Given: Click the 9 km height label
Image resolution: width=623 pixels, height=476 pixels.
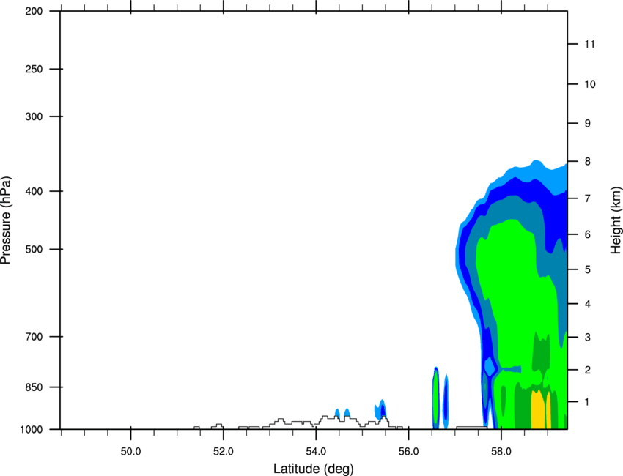Looking at the screenshot, I should 588,124.
